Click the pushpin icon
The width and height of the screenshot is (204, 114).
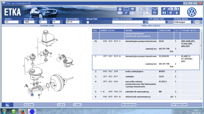pyautogui.click(x=164, y=9)
